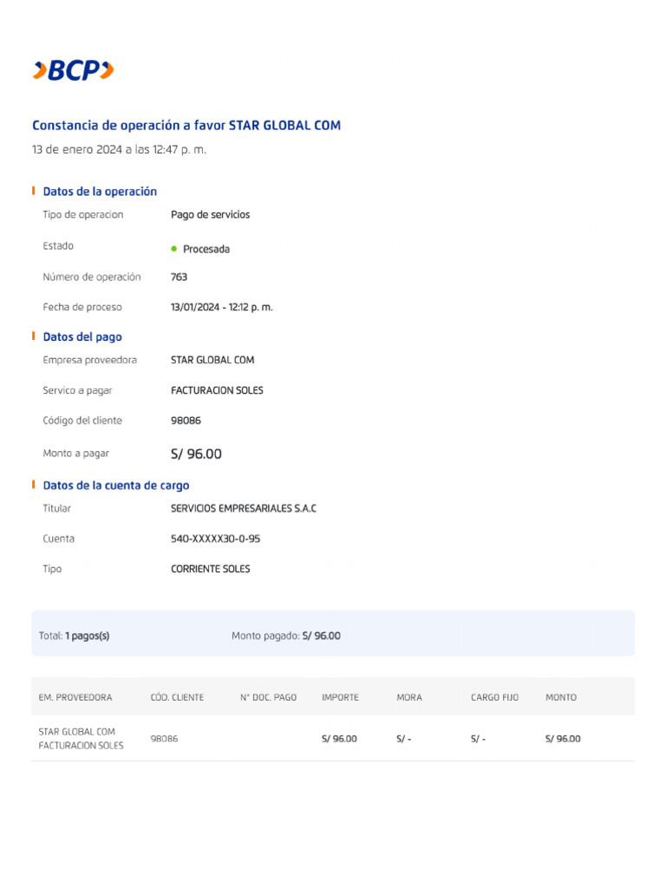Viewport: 666px width, 888px height.
Task: Click the 'Número de operación' label
Action: pyautogui.click(x=92, y=277)
